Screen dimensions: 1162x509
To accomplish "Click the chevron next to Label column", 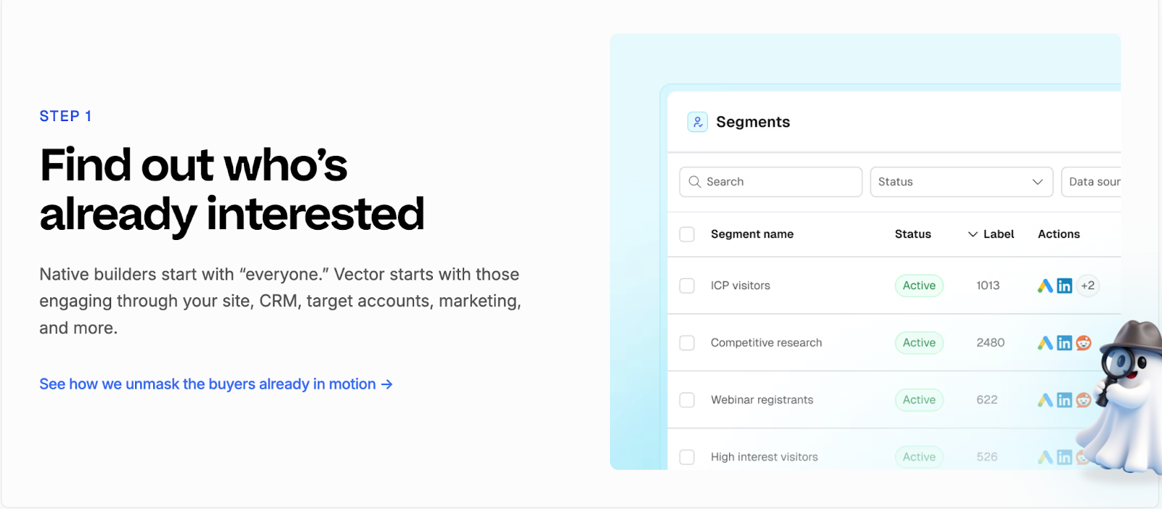I will (972, 234).
